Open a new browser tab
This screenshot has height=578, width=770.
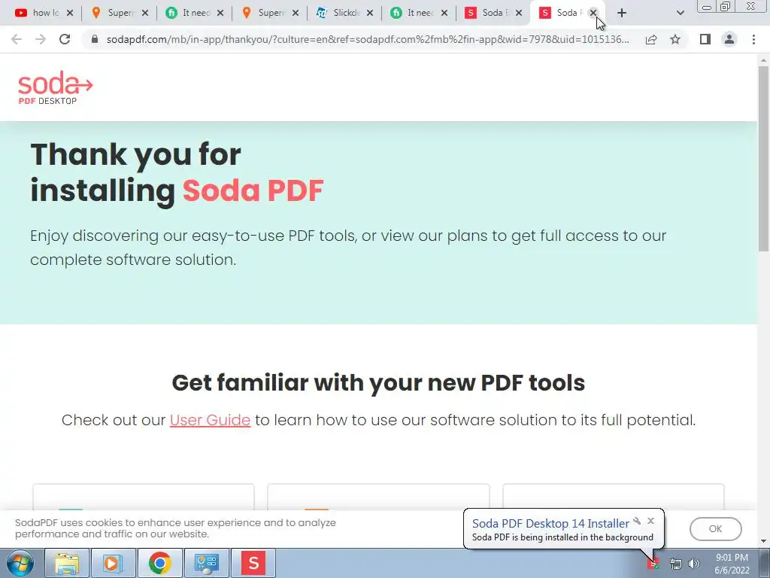622,13
